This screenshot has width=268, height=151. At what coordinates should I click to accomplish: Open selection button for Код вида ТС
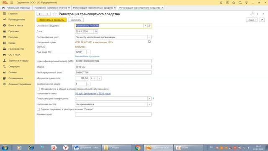[88, 52]
